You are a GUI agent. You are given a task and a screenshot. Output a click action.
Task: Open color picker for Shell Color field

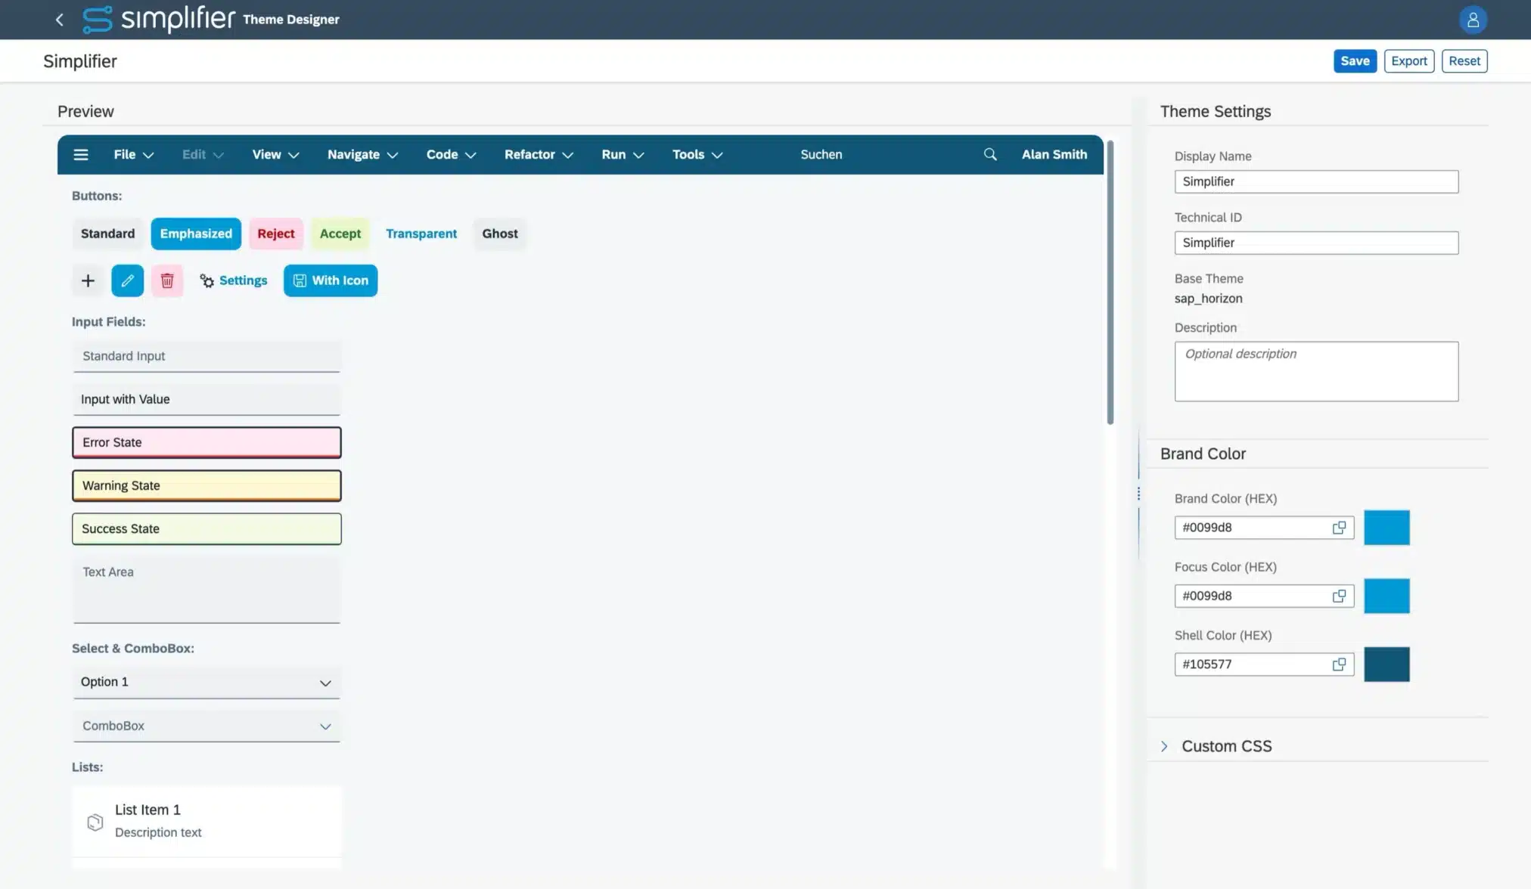coord(1339,664)
